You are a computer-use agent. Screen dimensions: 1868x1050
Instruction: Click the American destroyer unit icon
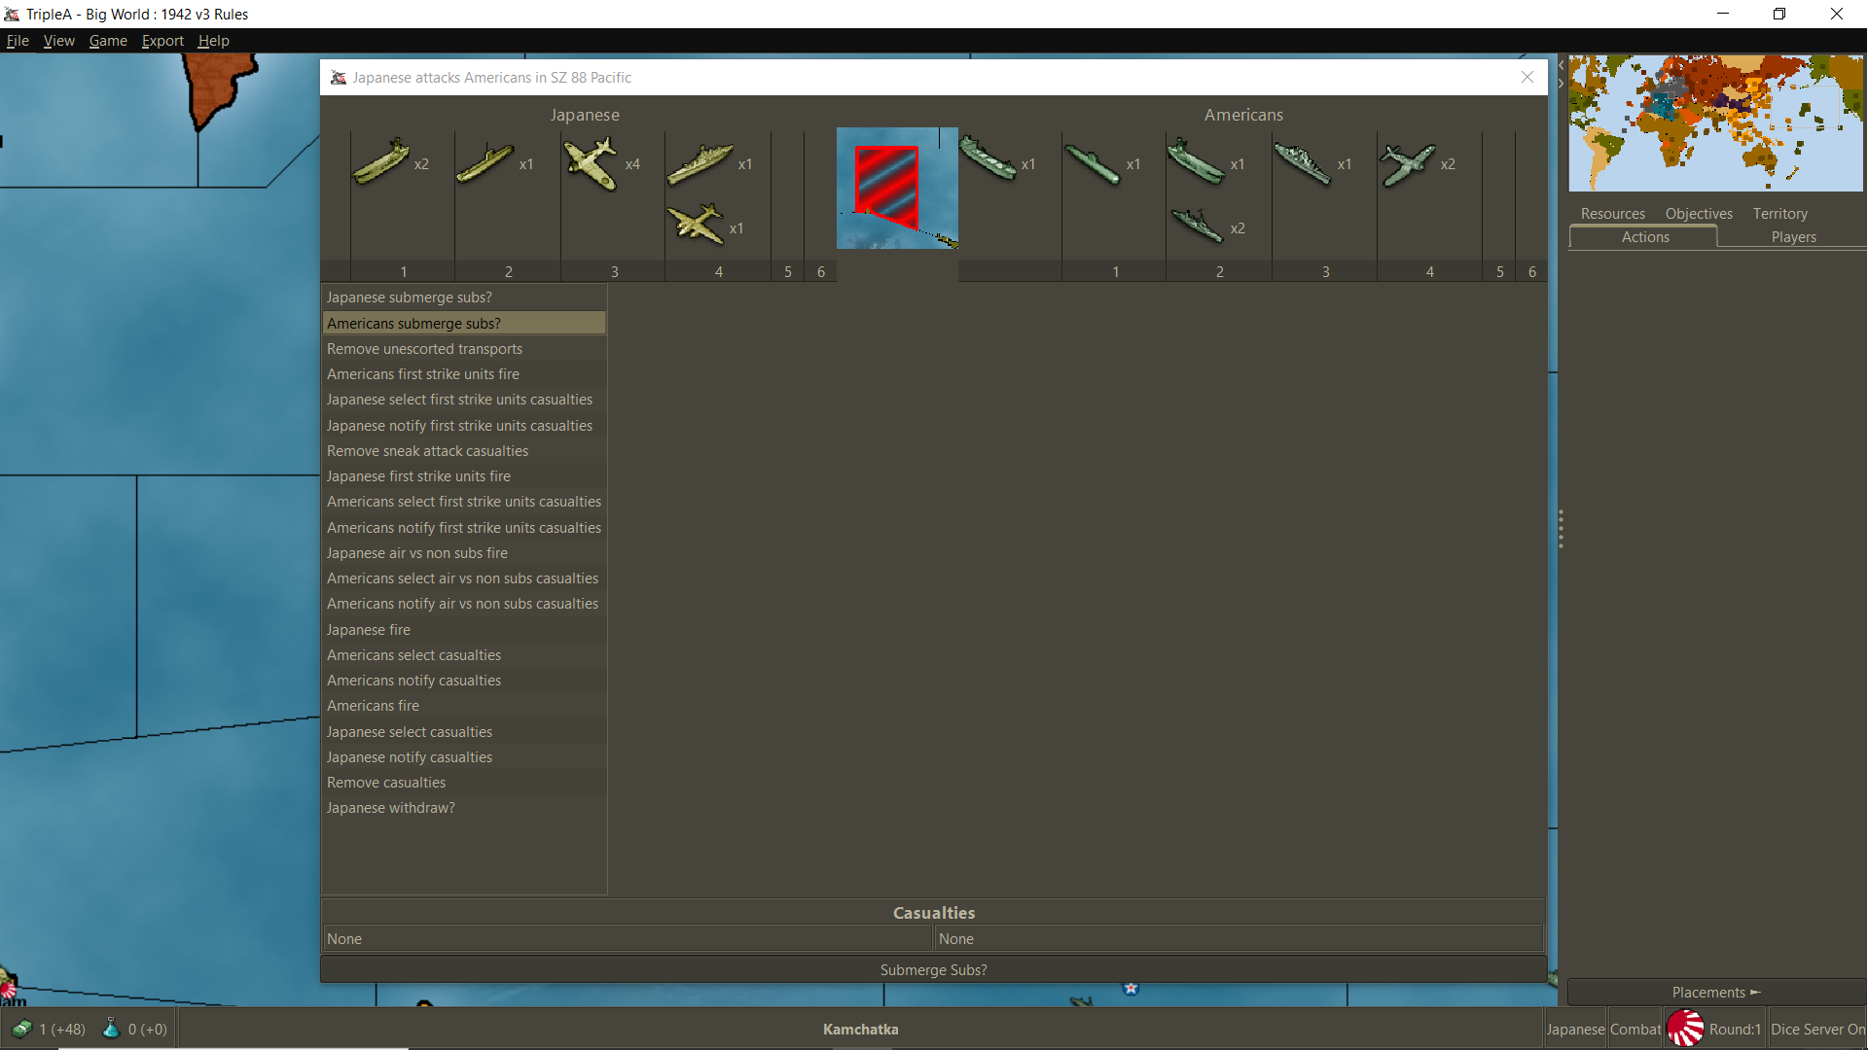pyautogui.click(x=1198, y=226)
